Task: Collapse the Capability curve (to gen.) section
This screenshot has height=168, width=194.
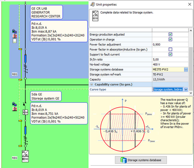Action: [x=92, y=84]
